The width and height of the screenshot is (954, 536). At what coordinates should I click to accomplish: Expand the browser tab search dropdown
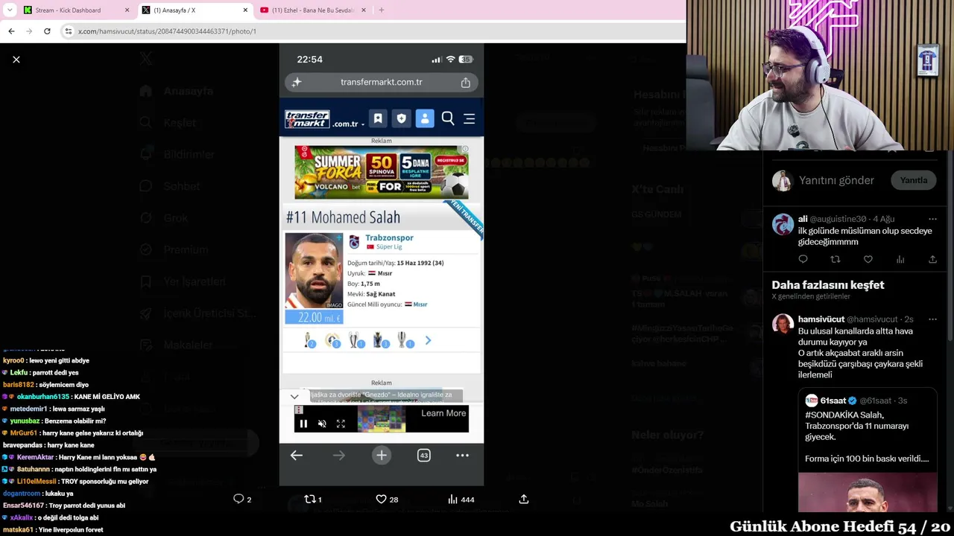(x=10, y=10)
